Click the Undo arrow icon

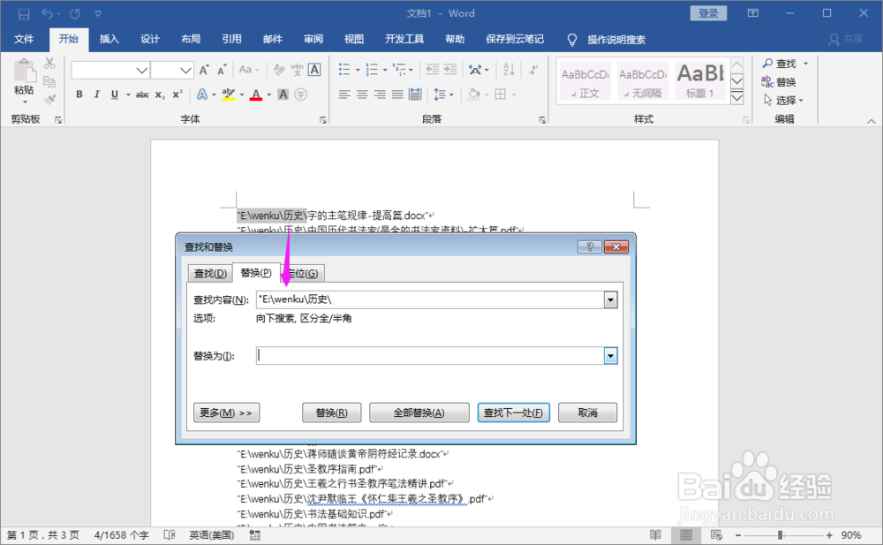48,13
